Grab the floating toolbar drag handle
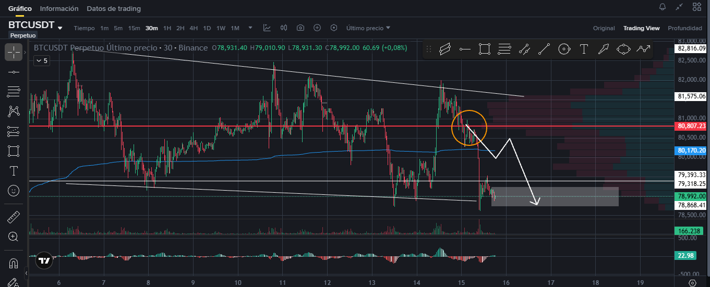Viewport: 710px width, 287px height. pos(429,49)
